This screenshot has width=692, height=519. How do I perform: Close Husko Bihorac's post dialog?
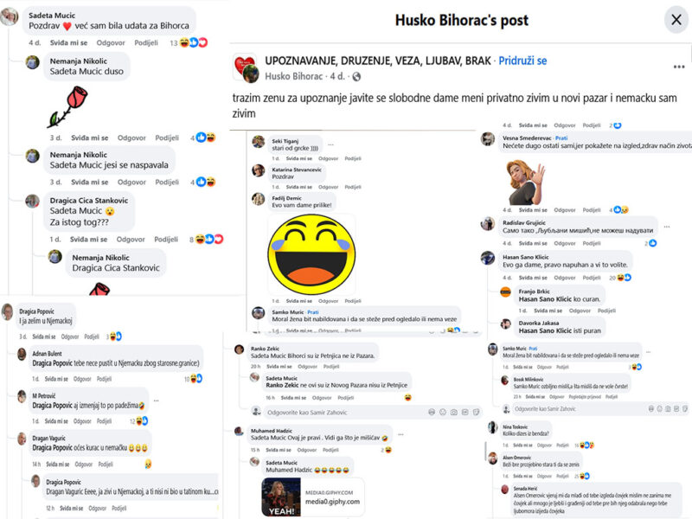(x=676, y=20)
